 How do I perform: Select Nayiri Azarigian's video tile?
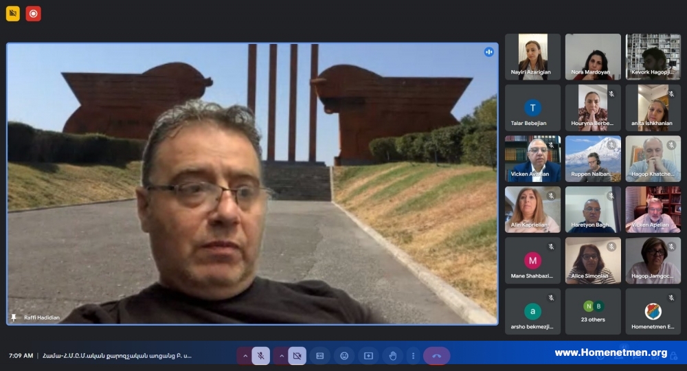tap(532, 57)
